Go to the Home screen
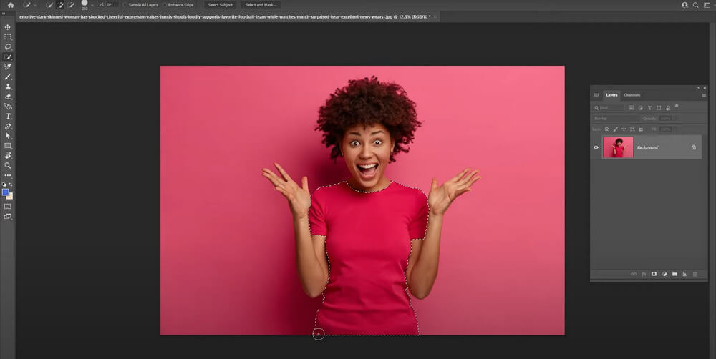716x359 pixels. (11, 5)
